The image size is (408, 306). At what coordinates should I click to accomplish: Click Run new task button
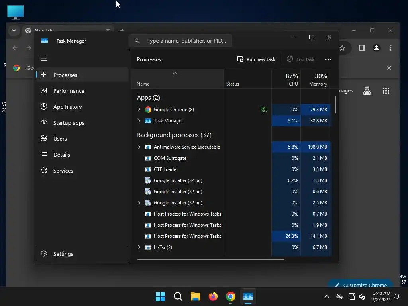click(x=256, y=59)
